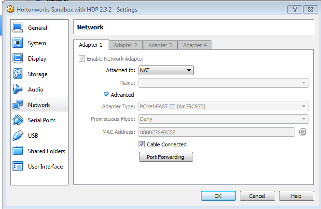Toggle Enable Network Adapter checkbox
Viewport: 321px width, 209px height.
tap(82, 59)
